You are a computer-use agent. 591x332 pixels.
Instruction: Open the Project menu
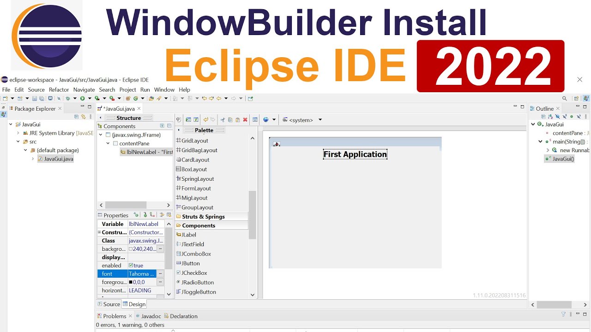[127, 90]
